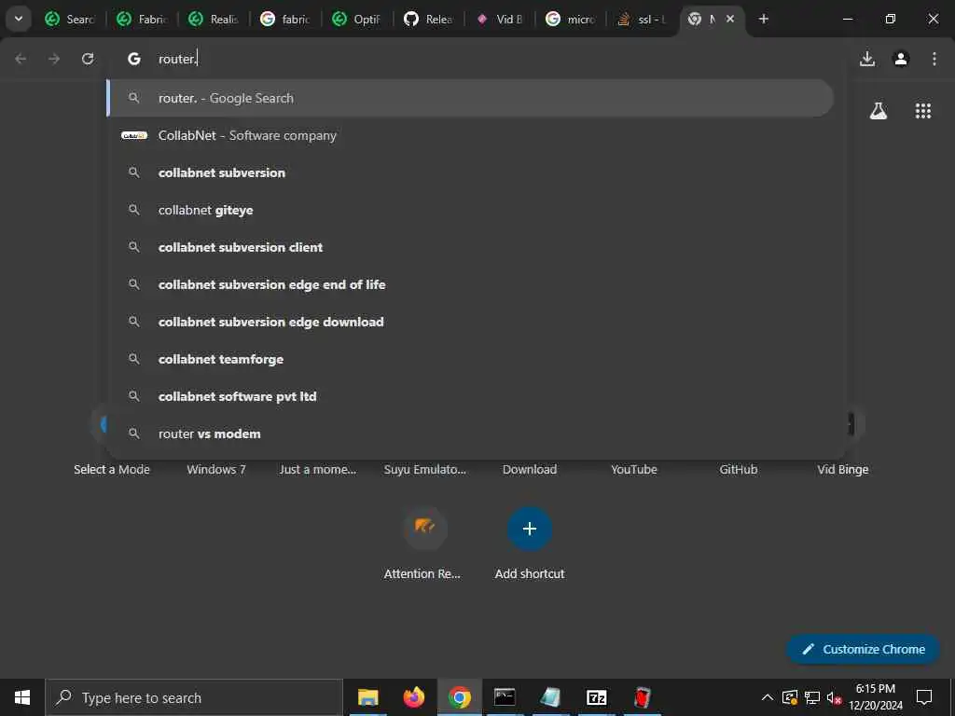The height and width of the screenshot is (716, 955).
Task: Select 'collabnet software pvt ltd' suggestion
Action: point(470,396)
